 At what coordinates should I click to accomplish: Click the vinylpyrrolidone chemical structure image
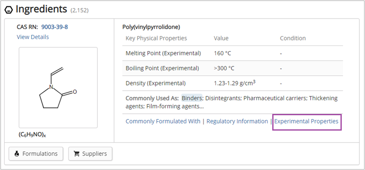58,87
